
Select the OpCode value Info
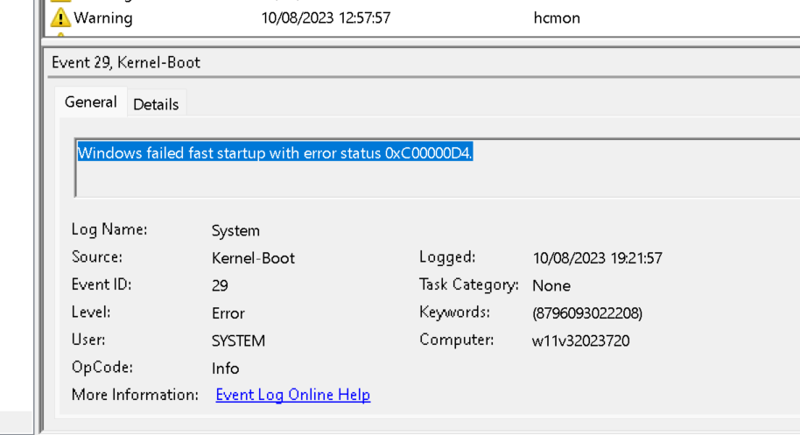(x=226, y=368)
